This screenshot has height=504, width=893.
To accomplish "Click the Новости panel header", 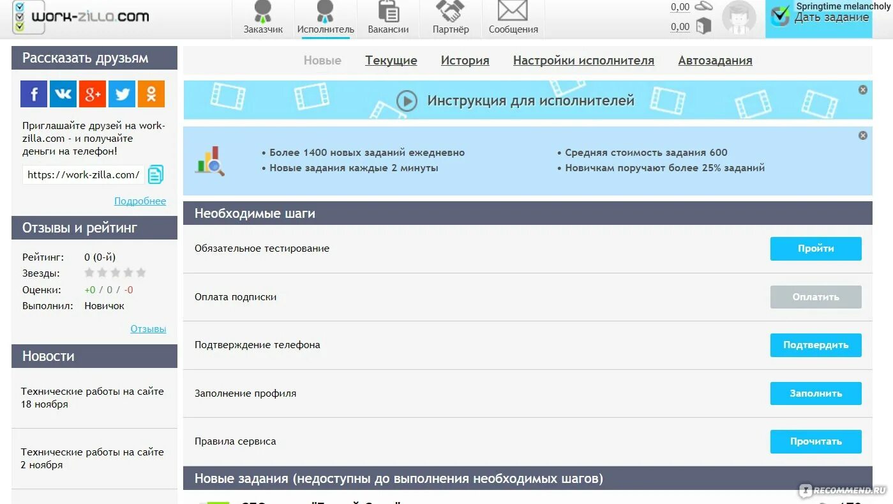I will coord(94,356).
